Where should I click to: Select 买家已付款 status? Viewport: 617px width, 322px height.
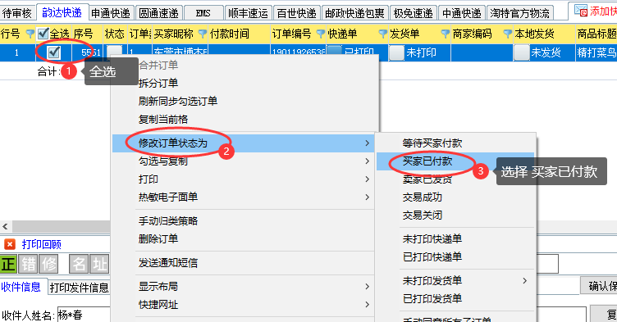coord(455,161)
